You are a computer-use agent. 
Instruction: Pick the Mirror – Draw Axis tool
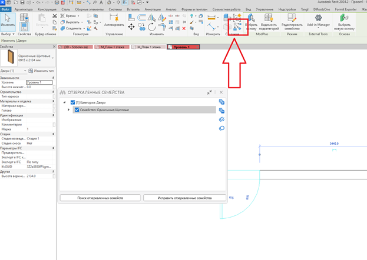coord(162,17)
